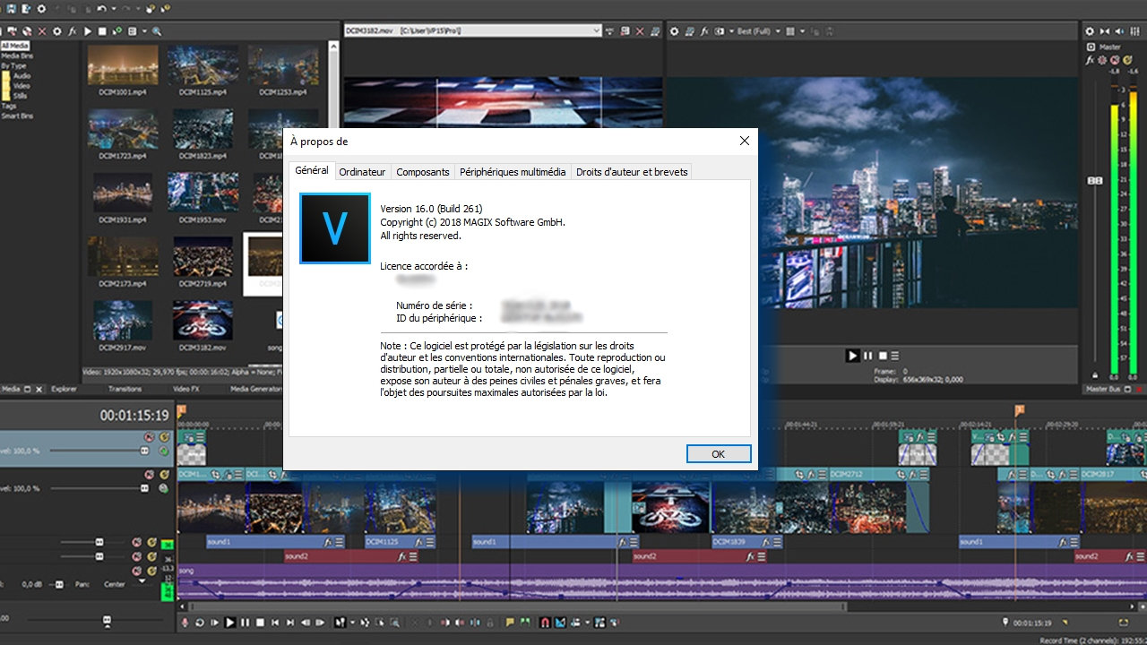Image resolution: width=1147 pixels, height=645 pixels.
Task: Solo the second video track
Action: point(163,475)
